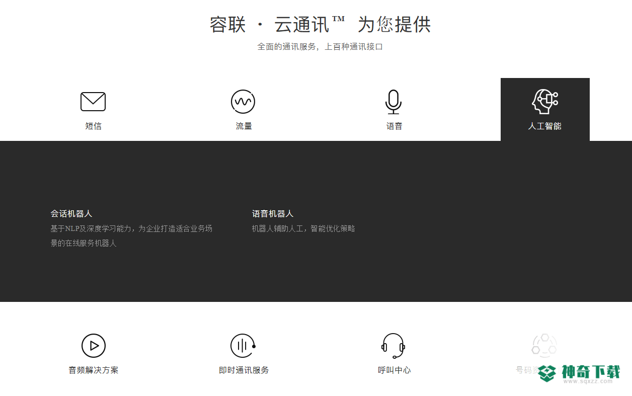Screen dimensions: 632x396
Task: Click the 容联·云通讯 为您提供 heading
Action: click(320, 24)
